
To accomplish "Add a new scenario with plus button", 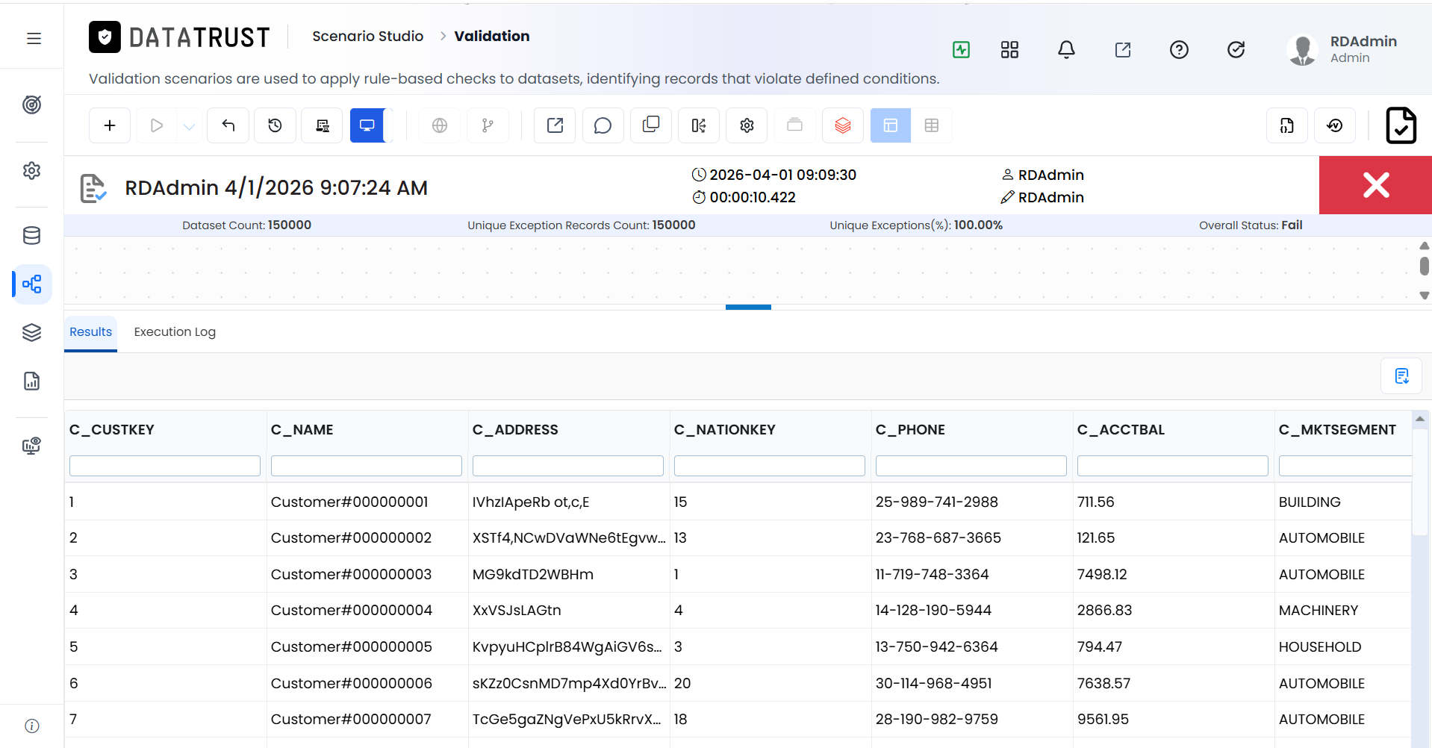I will coord(110,125).
